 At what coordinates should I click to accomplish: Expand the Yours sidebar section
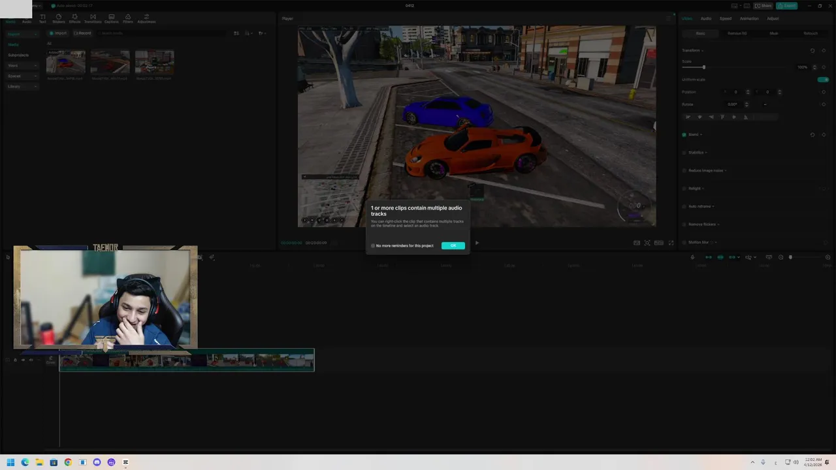22,65
